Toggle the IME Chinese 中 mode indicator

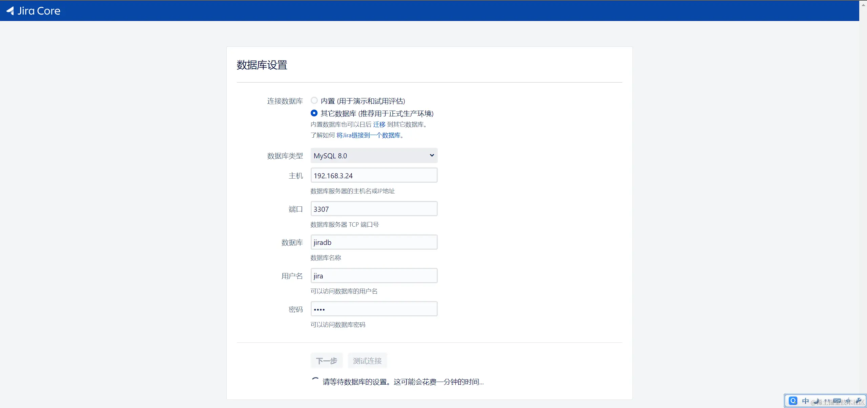(x=805, y=401)
